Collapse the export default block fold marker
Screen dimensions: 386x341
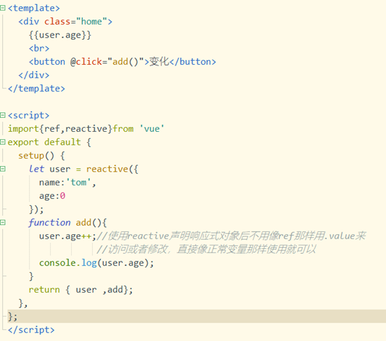(3, 142)
